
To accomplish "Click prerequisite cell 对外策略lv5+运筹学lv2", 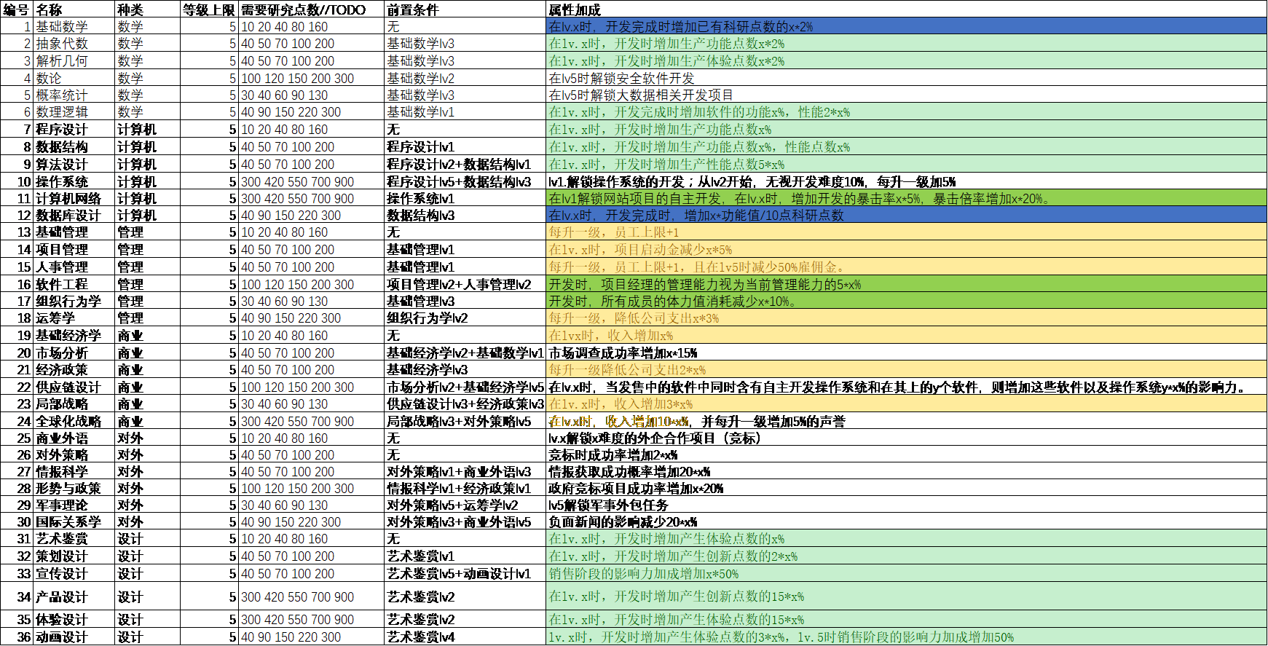I will coord(465,505).
